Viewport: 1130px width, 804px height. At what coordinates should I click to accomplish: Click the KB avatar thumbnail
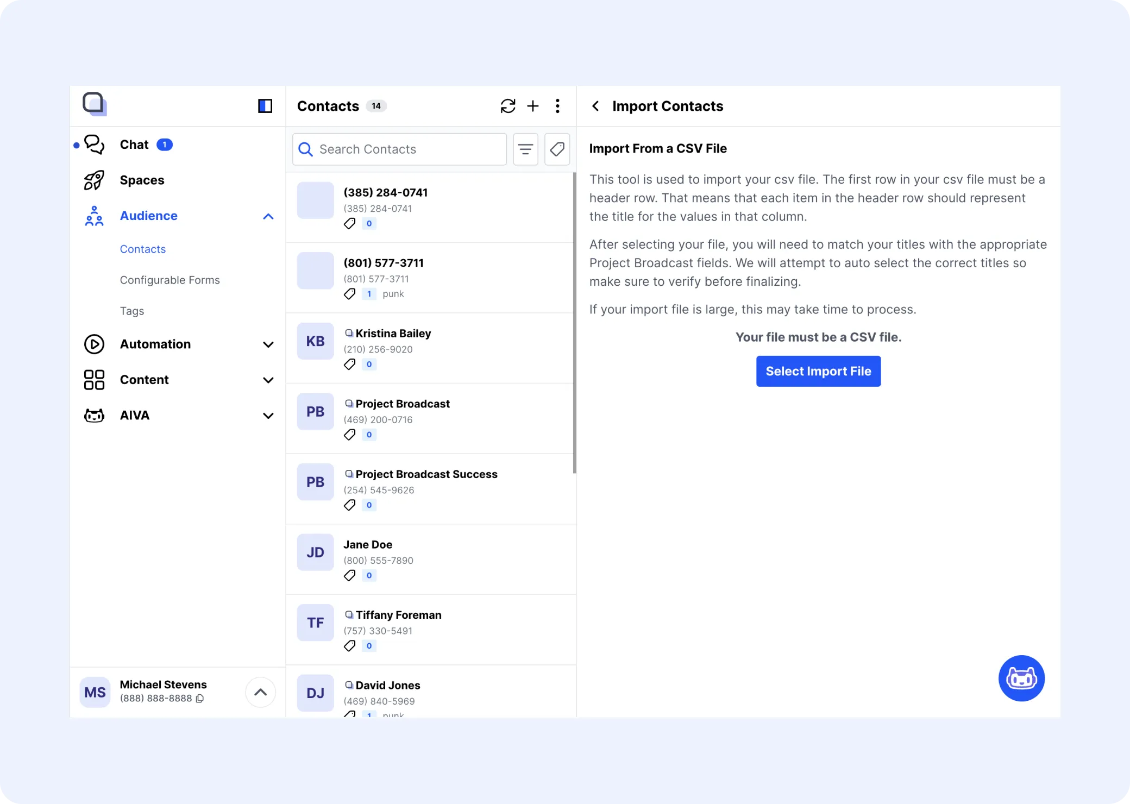pos(315,341)
